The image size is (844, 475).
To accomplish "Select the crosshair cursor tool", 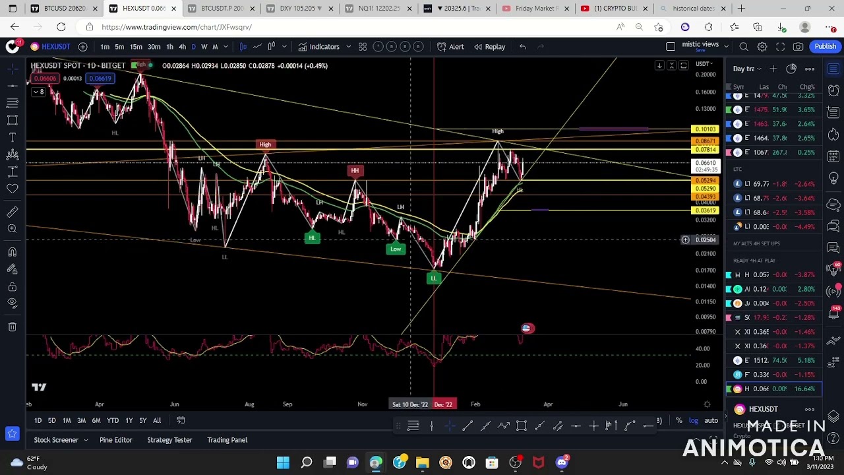I will point(13,68).
